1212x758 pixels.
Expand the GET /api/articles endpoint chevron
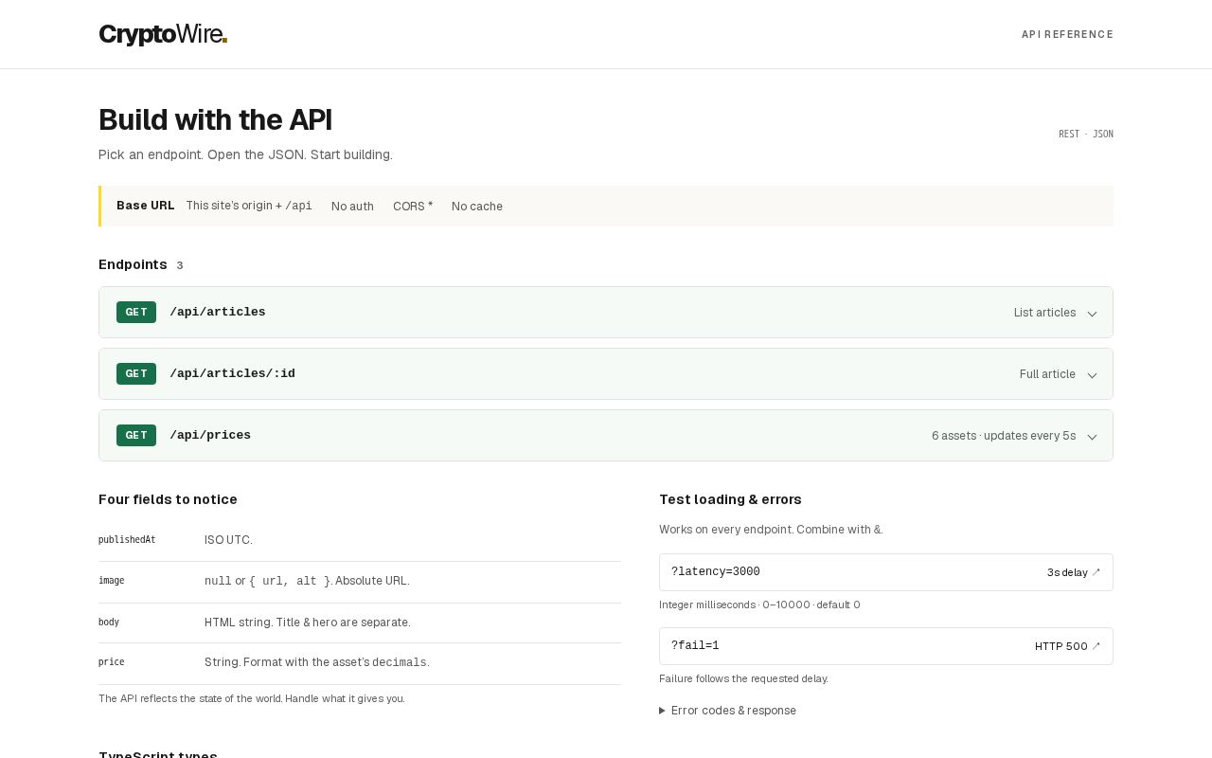(1092, 314)
